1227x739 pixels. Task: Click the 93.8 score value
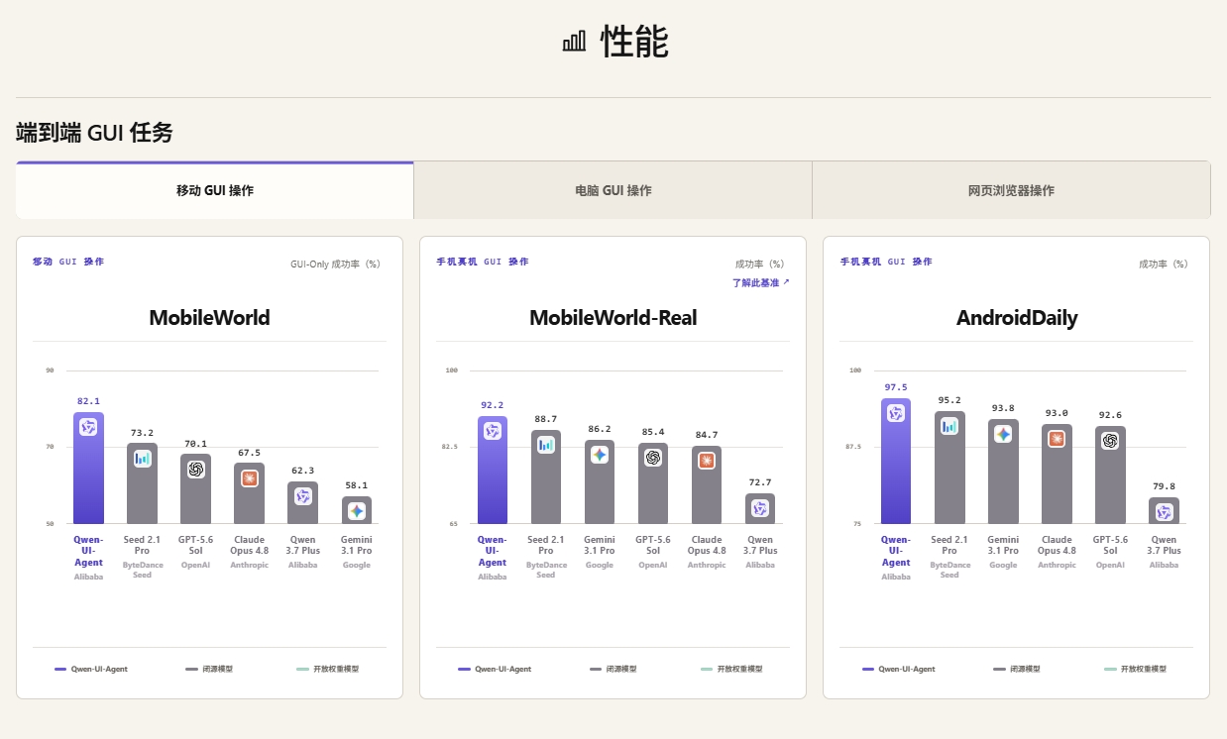pyautogui.click(x=1003, y=408)
